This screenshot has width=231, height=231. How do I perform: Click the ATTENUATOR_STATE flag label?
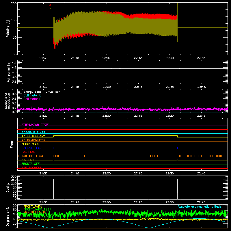(x=35, y=125)
